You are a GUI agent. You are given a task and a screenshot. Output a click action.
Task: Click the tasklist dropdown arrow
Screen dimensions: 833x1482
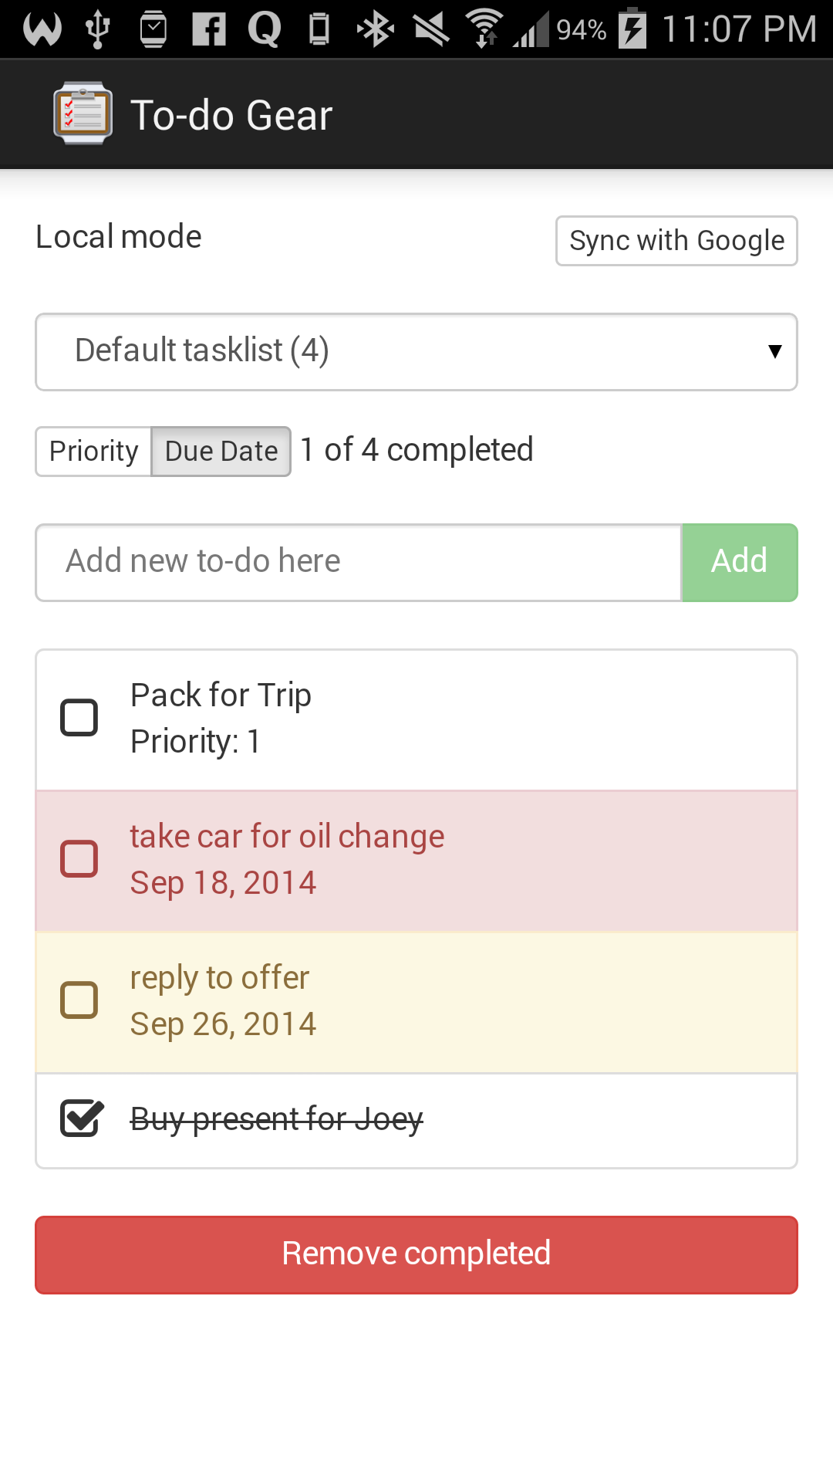point(774,352)
